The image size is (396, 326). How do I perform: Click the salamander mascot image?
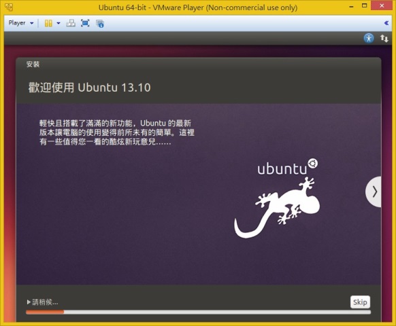(277, 207)
